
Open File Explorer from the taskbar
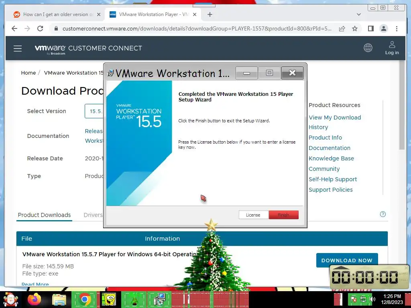[x=59, y=300]
